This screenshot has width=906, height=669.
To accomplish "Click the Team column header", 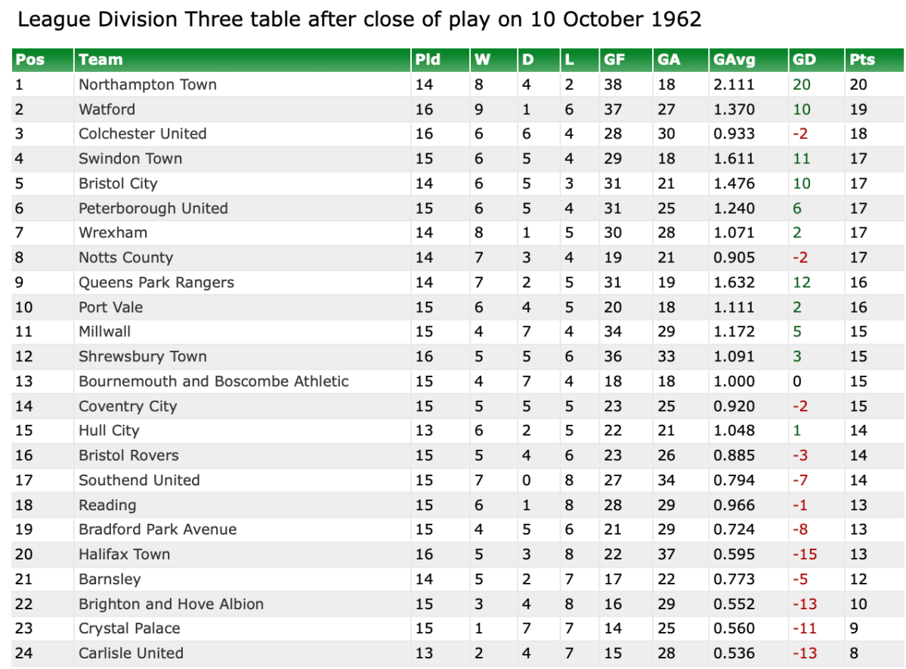I will 100,60.
